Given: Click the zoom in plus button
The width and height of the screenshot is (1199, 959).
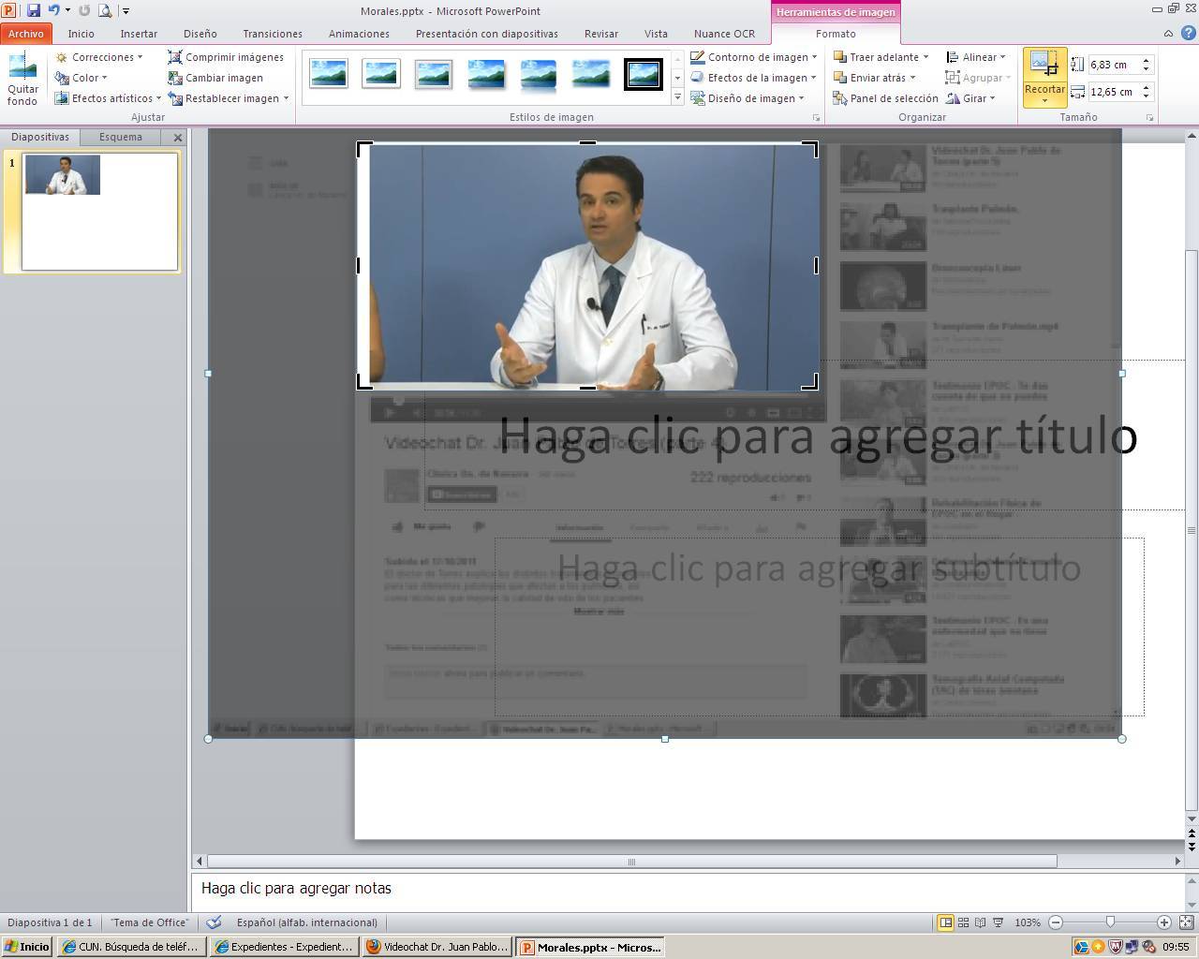Looking at the screenshot, I should coord(1164,922).
